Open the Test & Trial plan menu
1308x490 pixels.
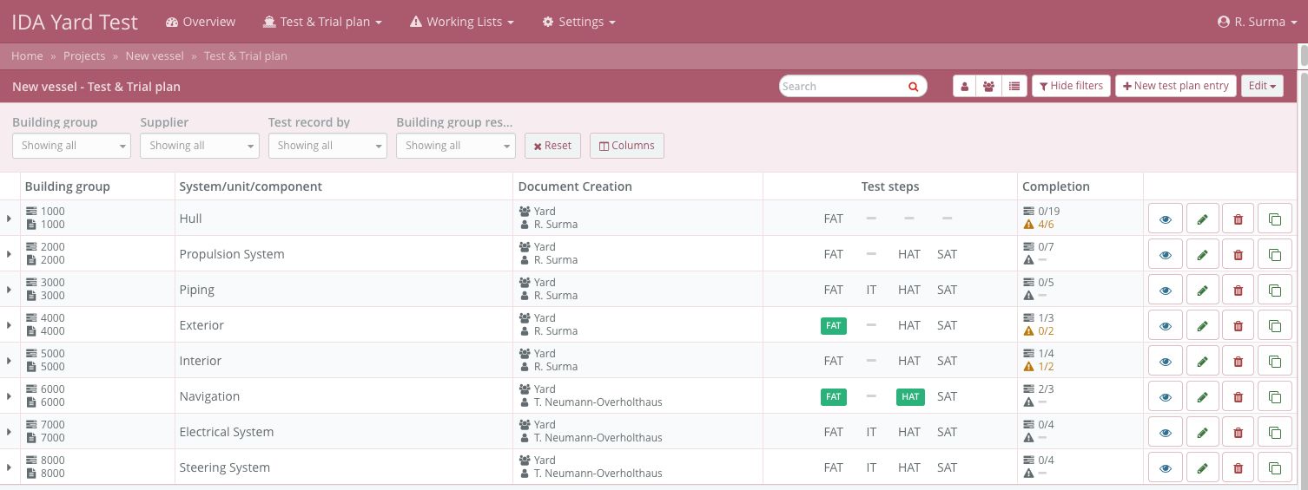322,22
